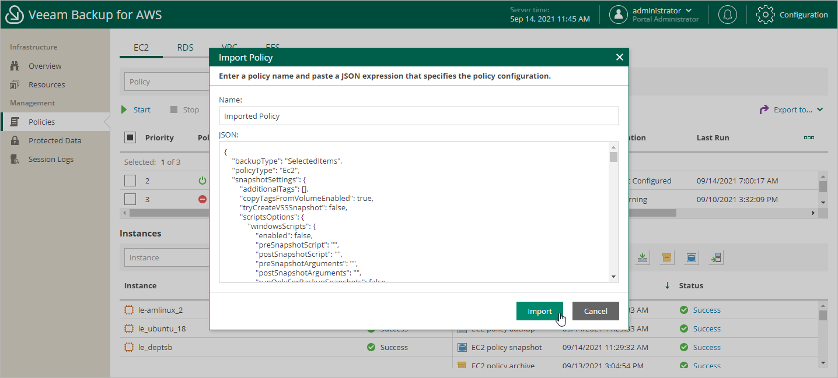The height and width of the screenshot is (378, 838).
Task: Click the Import button
Action: (539, 311)
